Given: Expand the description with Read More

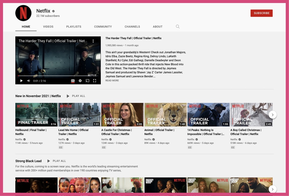Looking at the screenshot, I should pyautogui.click(x=112, y=81).
